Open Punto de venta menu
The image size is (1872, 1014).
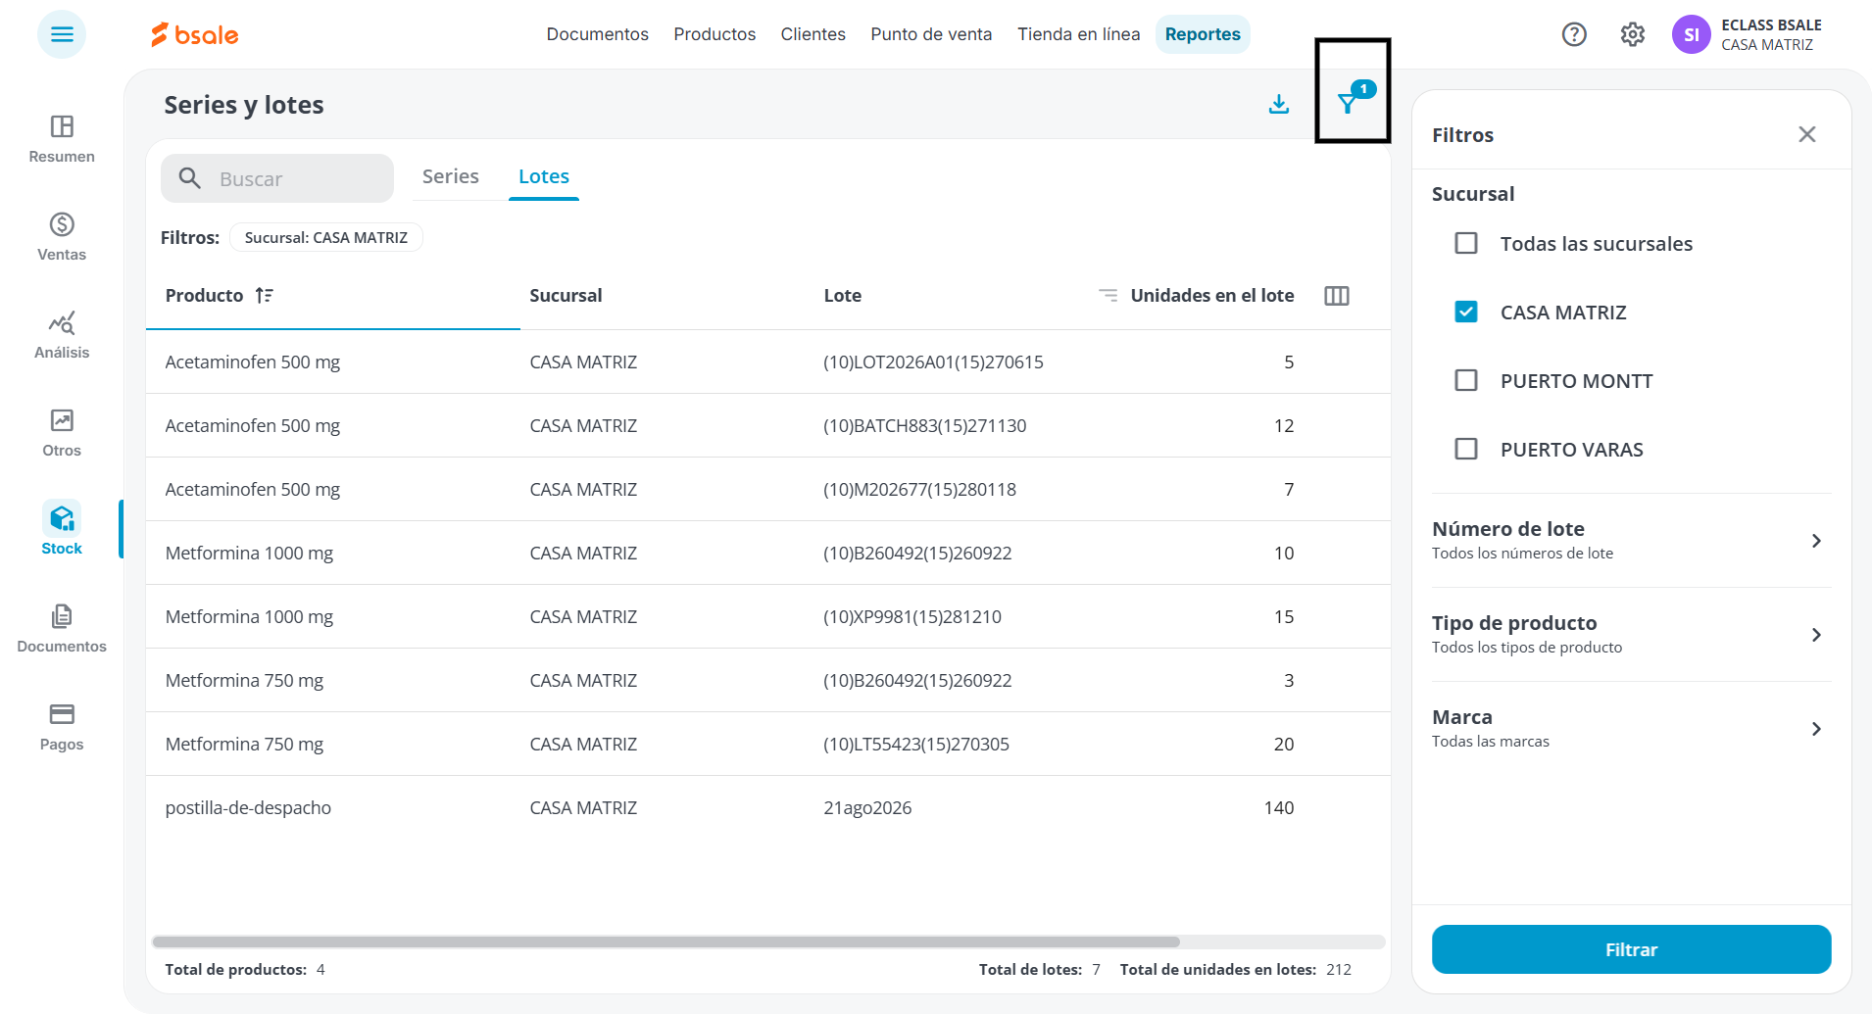931,34
